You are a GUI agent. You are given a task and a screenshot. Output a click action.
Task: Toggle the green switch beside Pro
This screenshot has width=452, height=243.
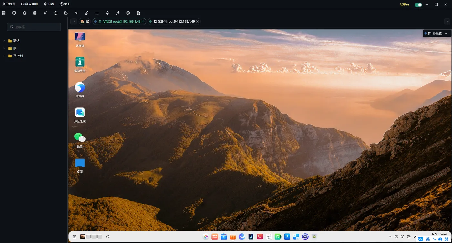click(418, 5)
